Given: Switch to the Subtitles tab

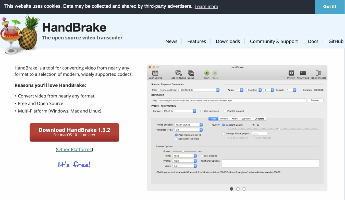Looking at the screenshot, I should click(246, 119).
